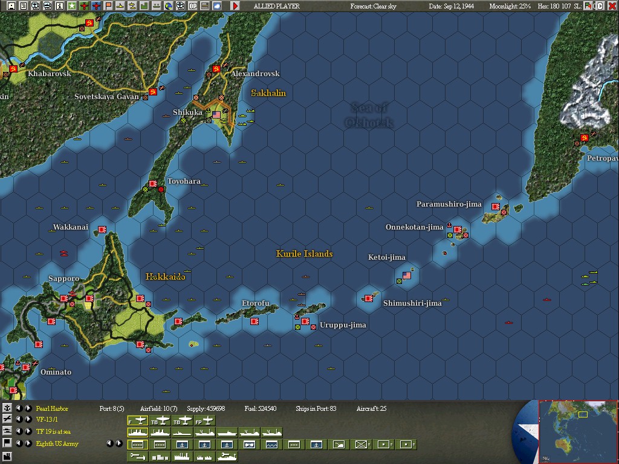
Task: Select previous unit left of Eighth US Army
Action: click(x=19, y=443)
